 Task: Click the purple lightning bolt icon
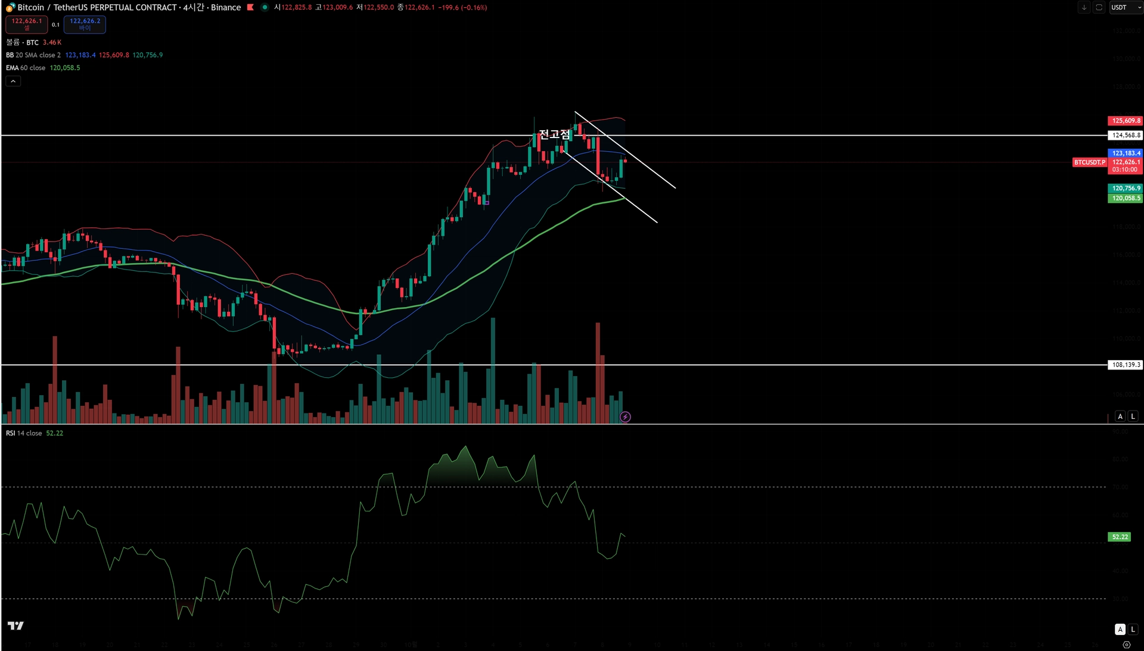625,417
